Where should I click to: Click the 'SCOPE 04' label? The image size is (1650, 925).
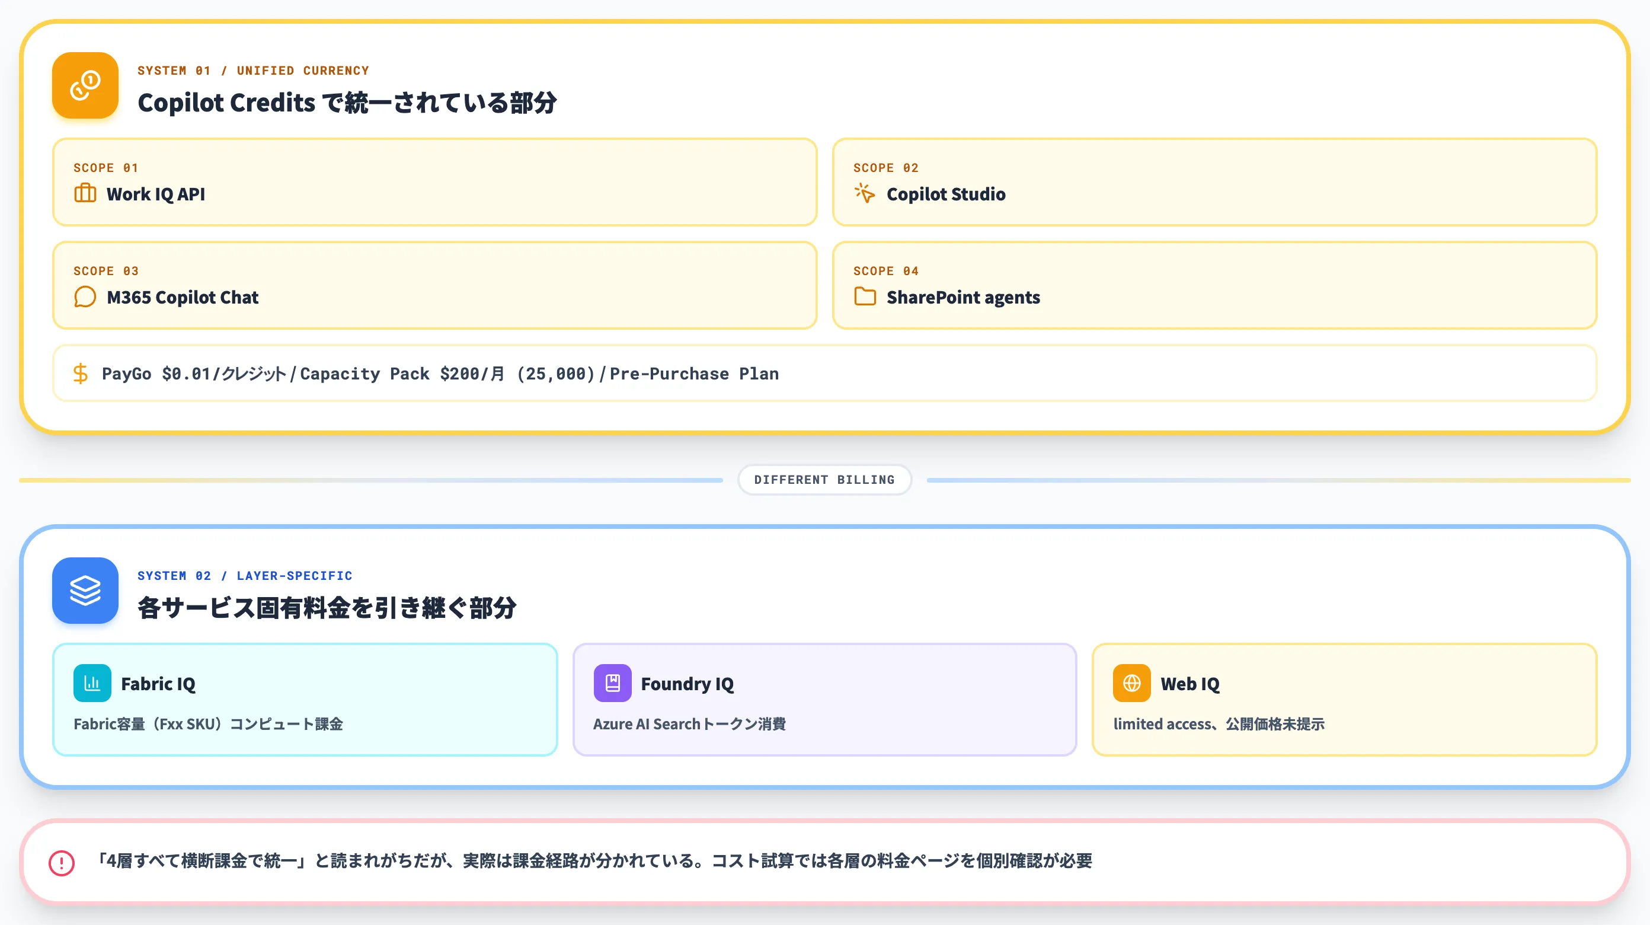886,271
